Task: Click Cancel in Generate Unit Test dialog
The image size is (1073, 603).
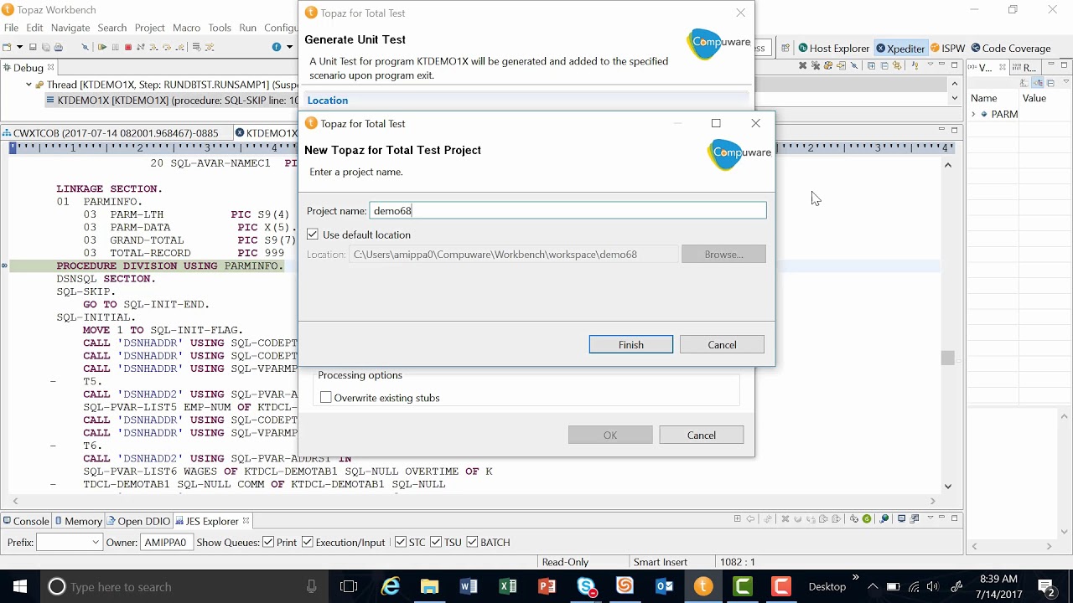Action: pos(702,435)
